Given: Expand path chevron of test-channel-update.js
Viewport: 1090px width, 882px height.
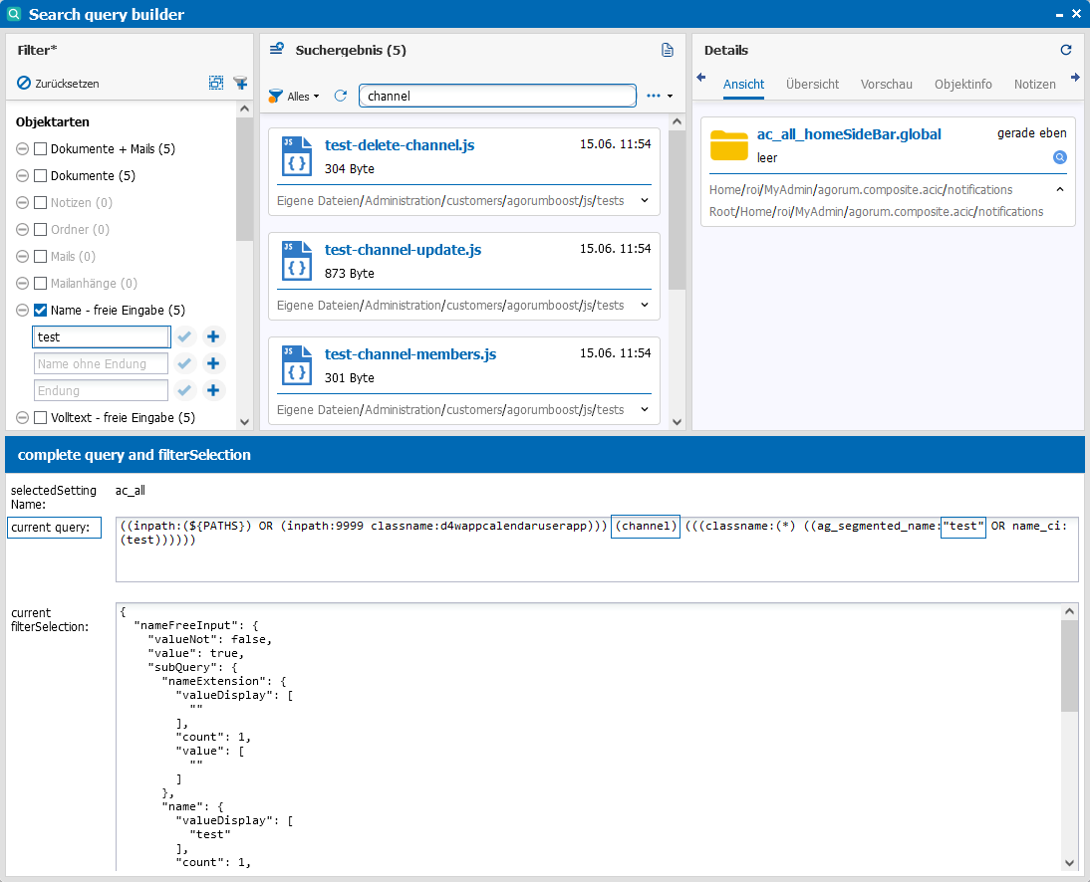Looking at the screenshot, I should coord(645,305).
